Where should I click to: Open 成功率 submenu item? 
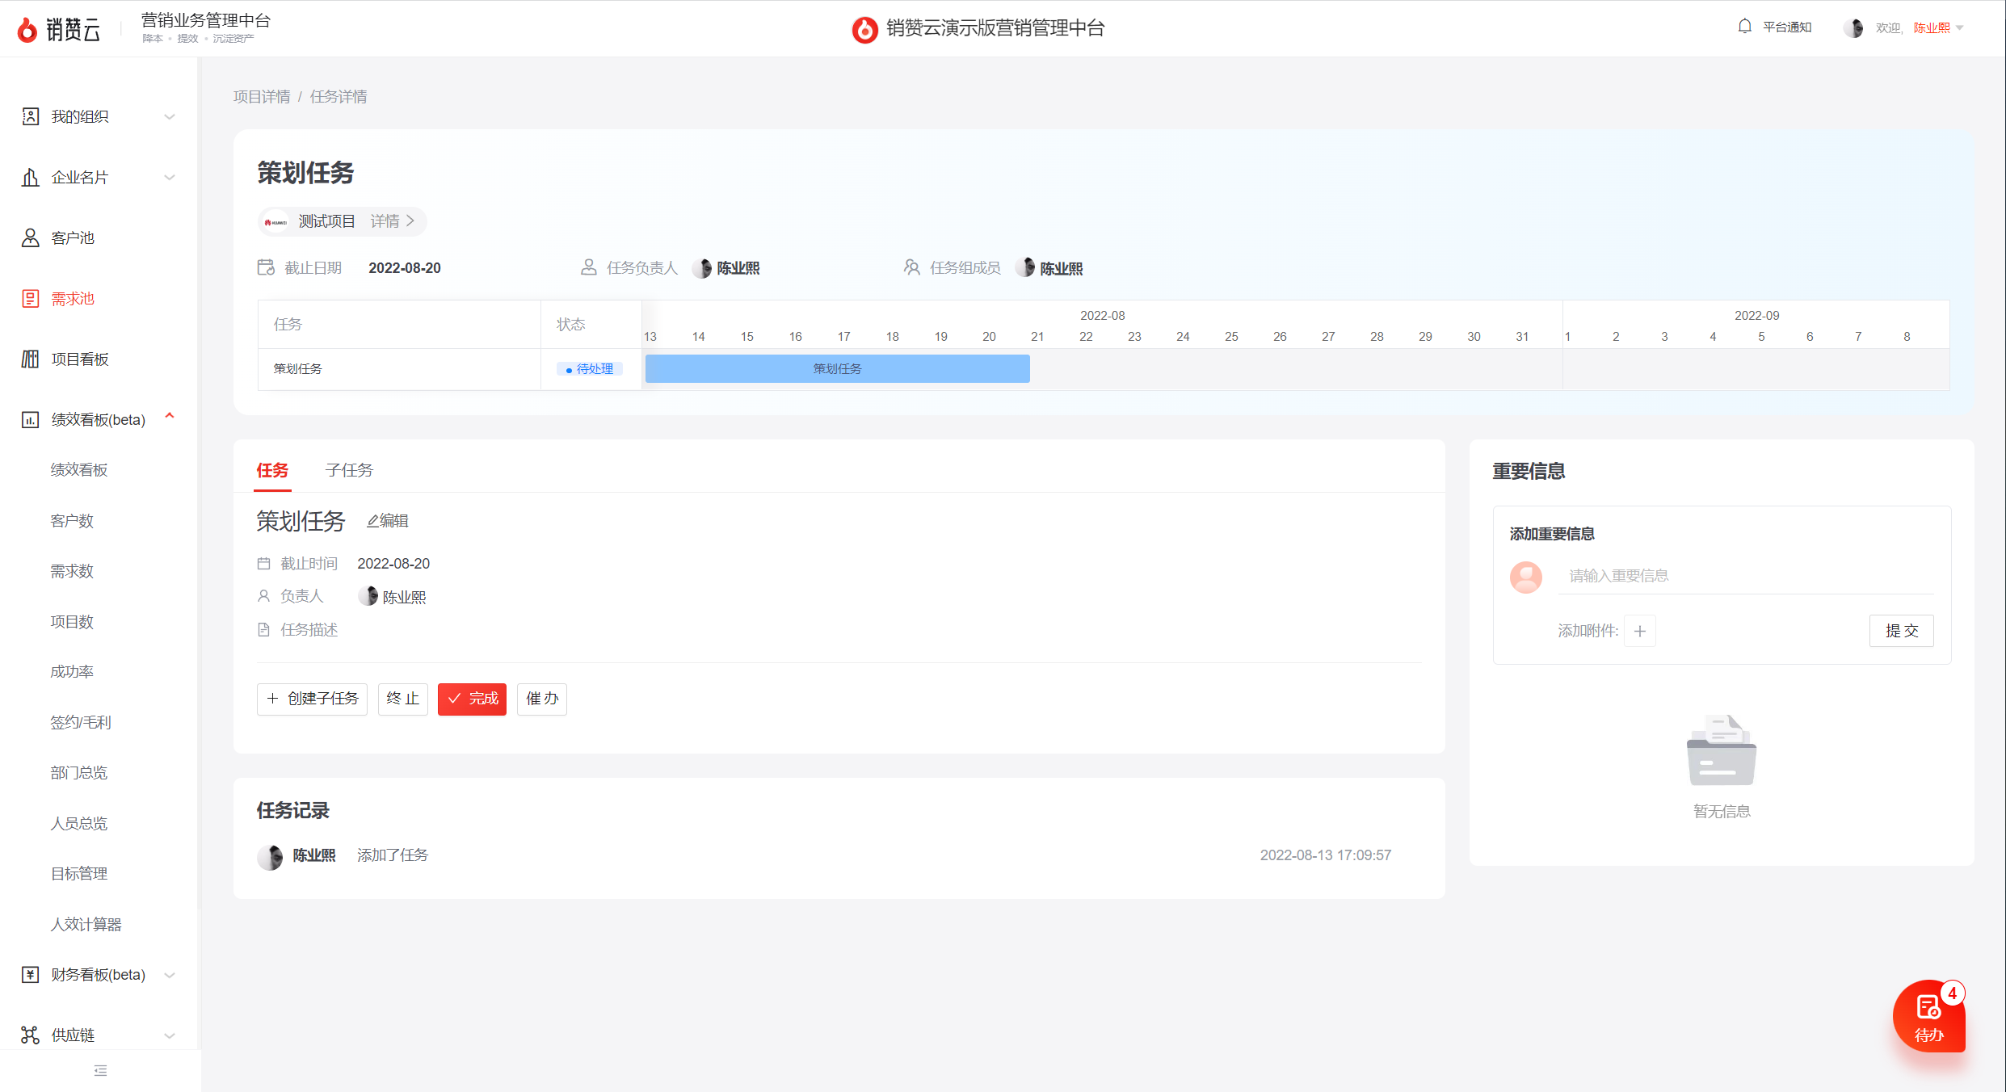[x=72, y=672]
